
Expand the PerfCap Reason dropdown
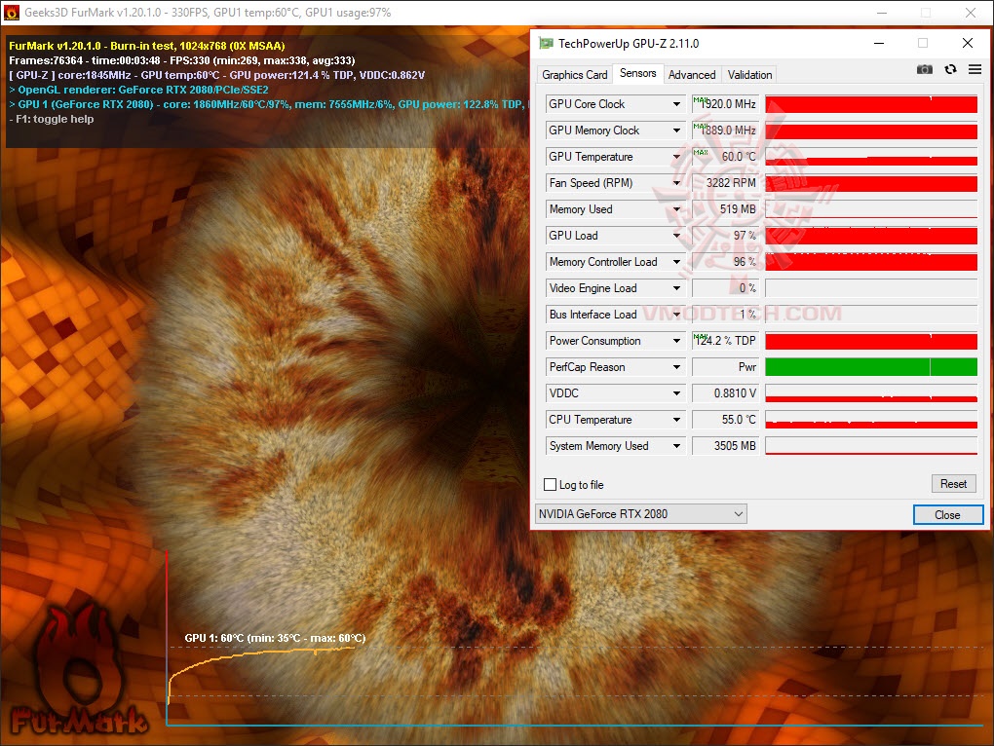pos(676,366)
